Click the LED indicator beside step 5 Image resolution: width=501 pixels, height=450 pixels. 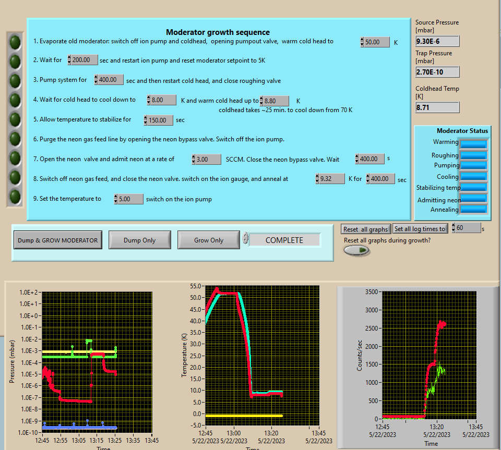[x=15, y=119]
